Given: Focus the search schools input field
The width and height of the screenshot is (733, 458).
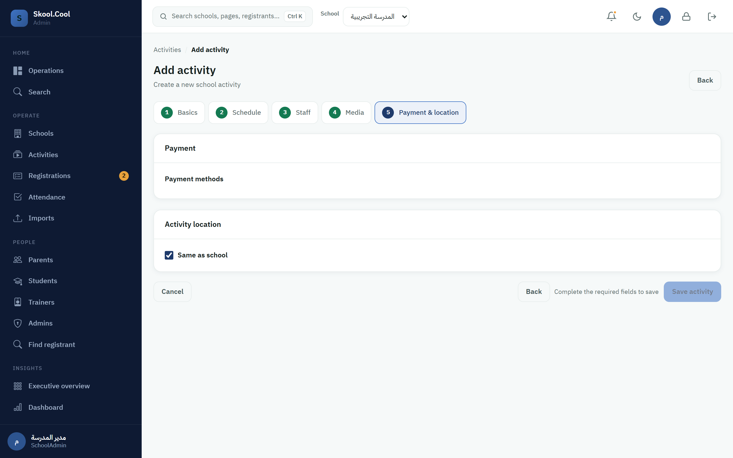Looking at the screenshot, I should coord(225,16).
